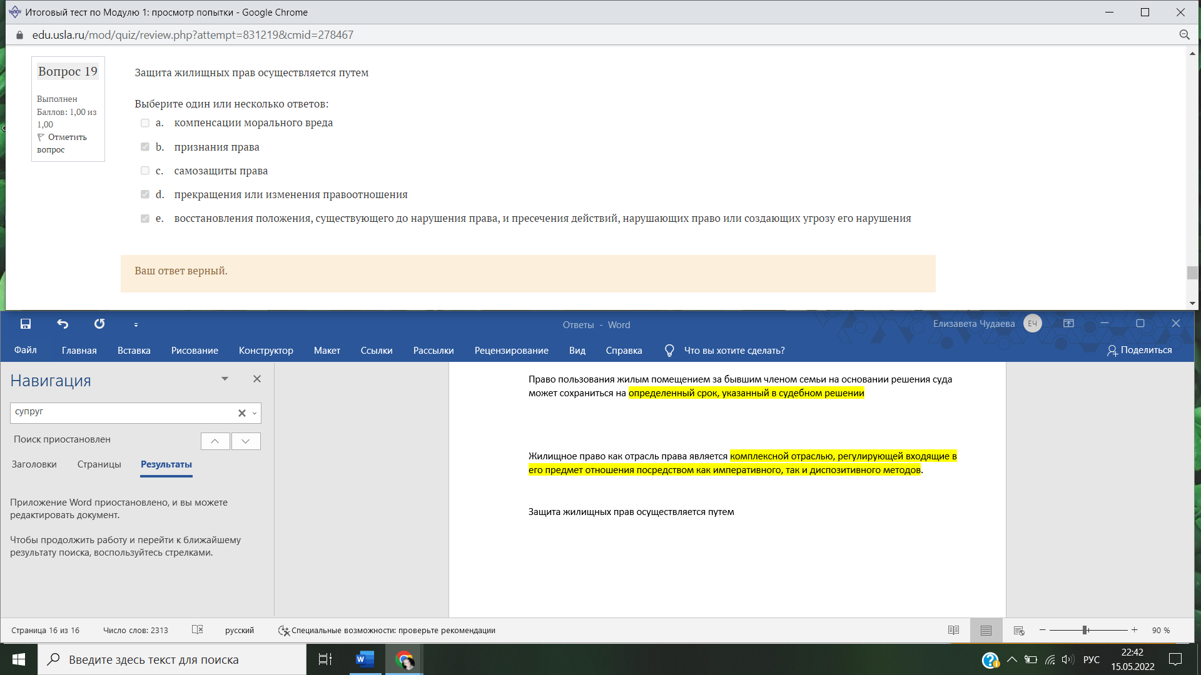
Task: Click the Word icon on the taskbar
Action: 365,659
